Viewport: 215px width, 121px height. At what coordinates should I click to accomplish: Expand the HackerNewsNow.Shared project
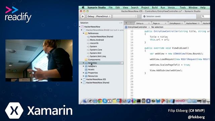82,83
